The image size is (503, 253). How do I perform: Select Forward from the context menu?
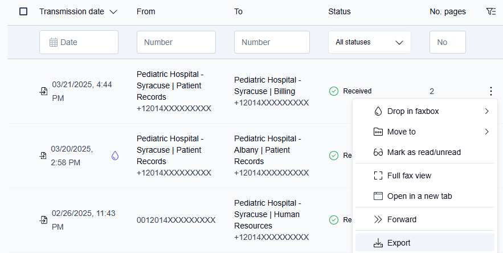tap(402, 219)
